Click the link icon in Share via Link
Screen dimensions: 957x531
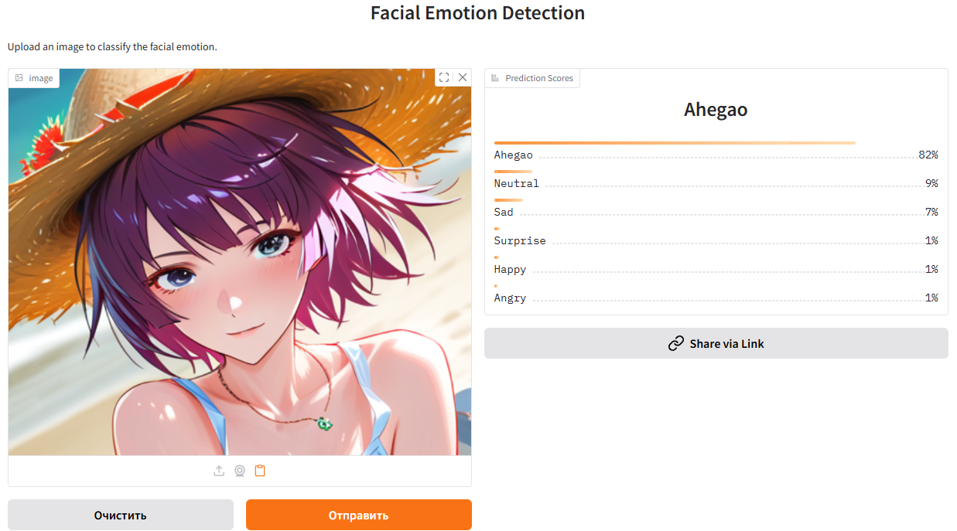676,343
